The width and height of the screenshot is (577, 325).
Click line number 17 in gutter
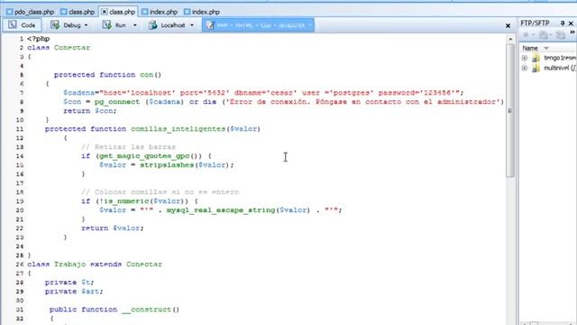point(20,183)
